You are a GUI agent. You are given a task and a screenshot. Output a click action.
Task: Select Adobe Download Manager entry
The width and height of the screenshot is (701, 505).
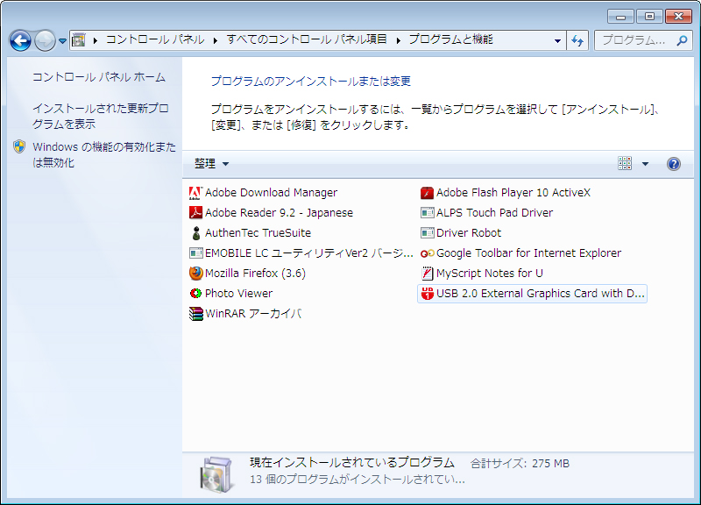coord(263,193)
